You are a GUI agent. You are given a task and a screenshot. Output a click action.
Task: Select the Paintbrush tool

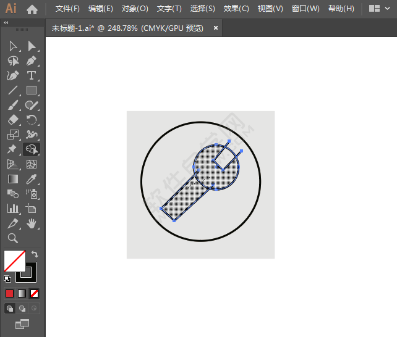pyautogui.click(x=13, y=105)
